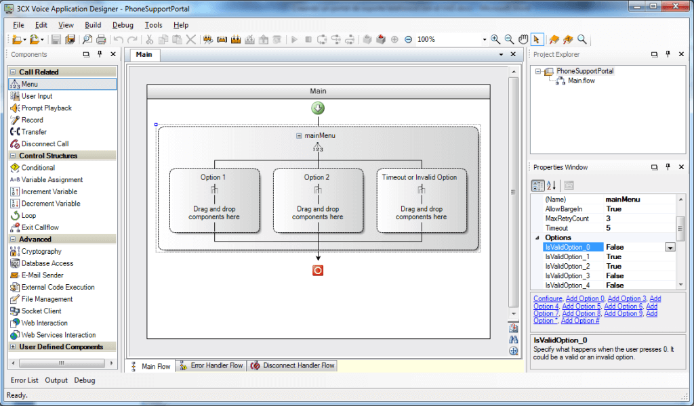Click the zoom in magnifier icon
694x406 pixels.
coord(495,39)
